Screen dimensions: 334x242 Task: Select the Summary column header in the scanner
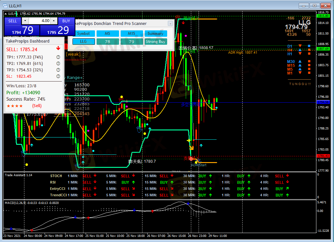[x=156, y=34]
